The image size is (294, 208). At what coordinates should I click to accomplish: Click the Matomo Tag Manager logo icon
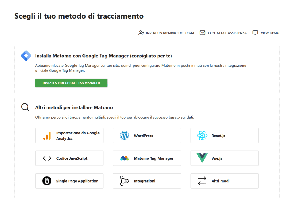pyautogui.click(x=125, y=158)
